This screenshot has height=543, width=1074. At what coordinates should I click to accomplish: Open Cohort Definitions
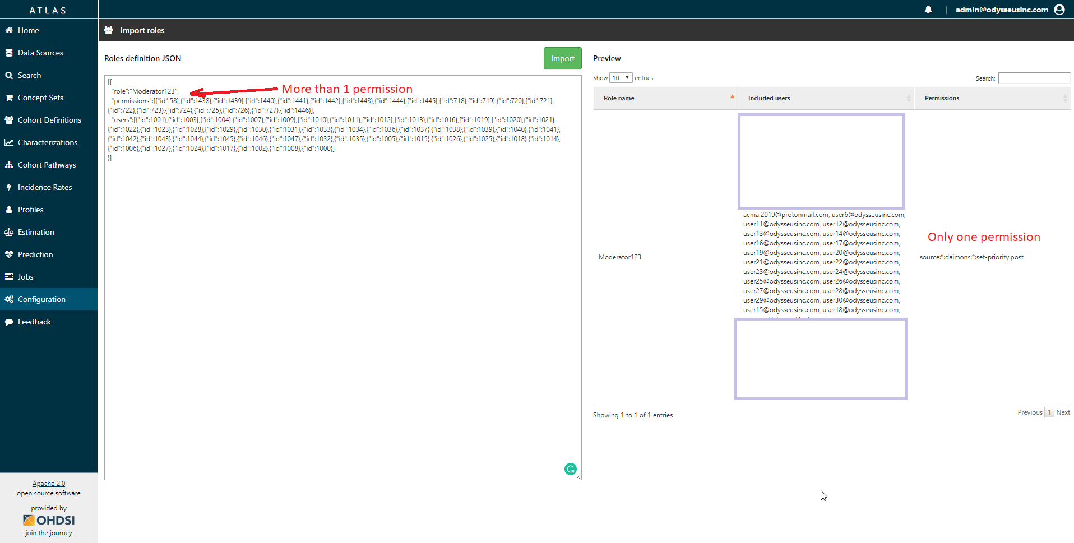tap(49, 120)
